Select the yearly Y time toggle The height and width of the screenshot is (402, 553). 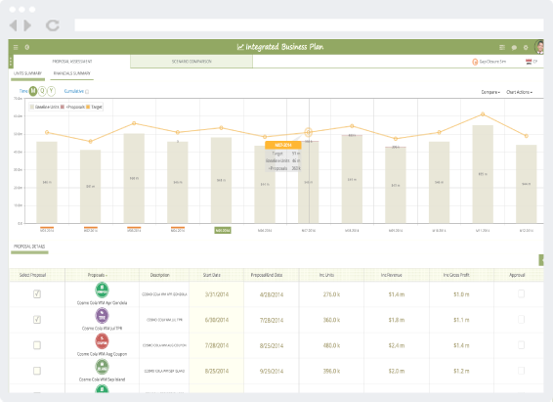coord(52,91)
